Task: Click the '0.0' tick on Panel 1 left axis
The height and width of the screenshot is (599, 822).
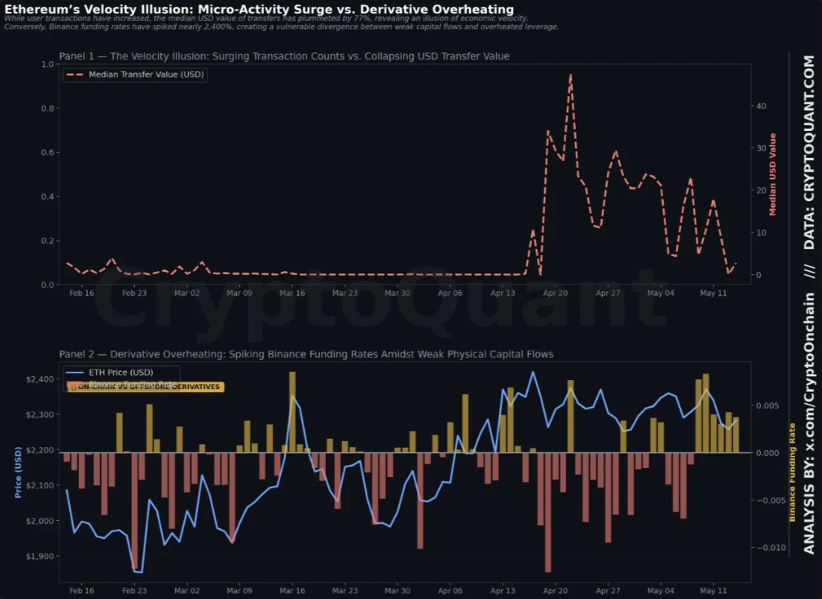Action: pos(47,284)
